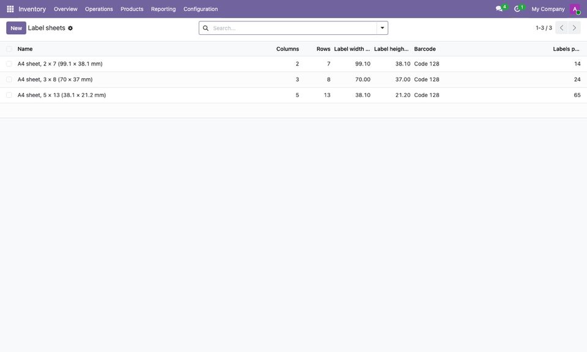Open the A4 sheet, 5 × 13 (38.1 × 21.2 mm) record
Viewport: 587px width, 352px height.
click(62, 95)
